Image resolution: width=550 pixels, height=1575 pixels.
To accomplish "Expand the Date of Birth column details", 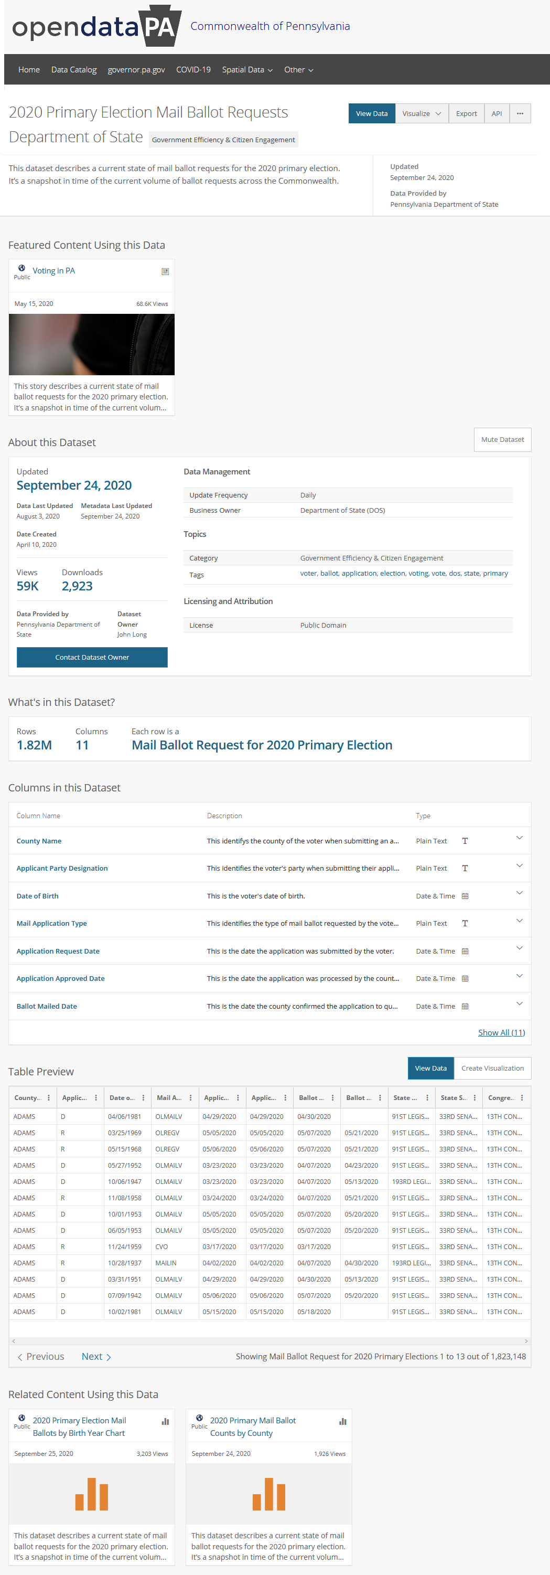I will point(520,893).
